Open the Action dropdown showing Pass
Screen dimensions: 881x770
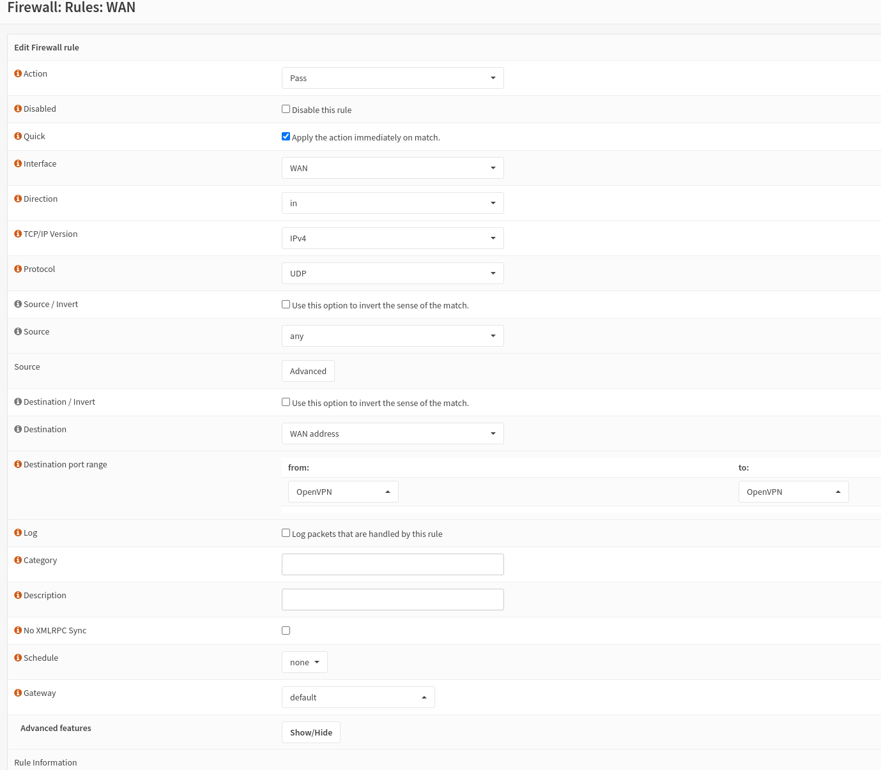point(392,77)
